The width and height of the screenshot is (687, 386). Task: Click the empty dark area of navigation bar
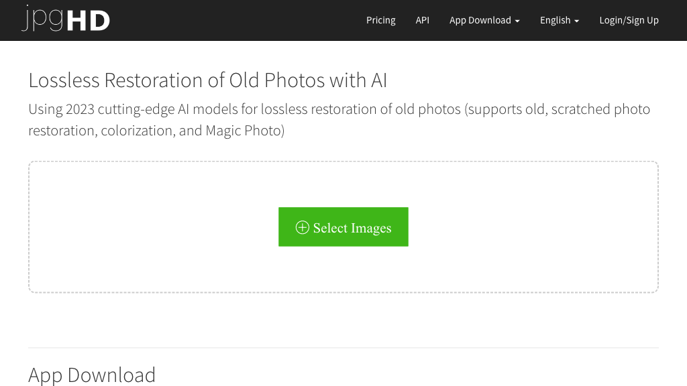(235, 20)
